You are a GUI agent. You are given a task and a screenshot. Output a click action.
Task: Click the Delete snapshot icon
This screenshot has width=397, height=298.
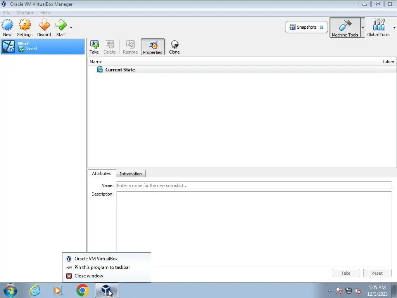click(x=109, y=47)
